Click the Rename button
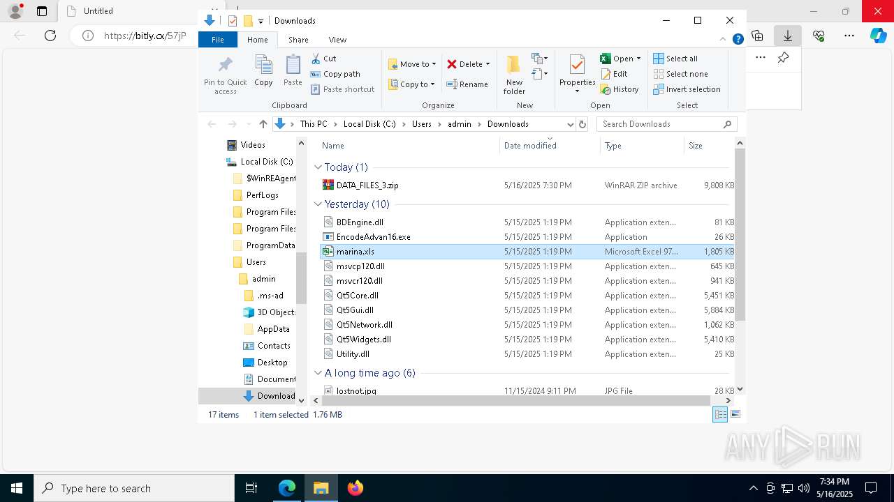Screen dimensions: 894x502 [x=467, y=84]
